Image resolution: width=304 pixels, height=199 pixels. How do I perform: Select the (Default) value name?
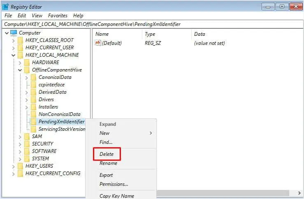pyautogui.click(x=112, y=43)
